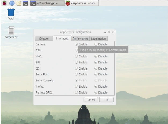This screenshot has width=168, height=124.
Task: Switch to the System tab
Action: [44, 39]
